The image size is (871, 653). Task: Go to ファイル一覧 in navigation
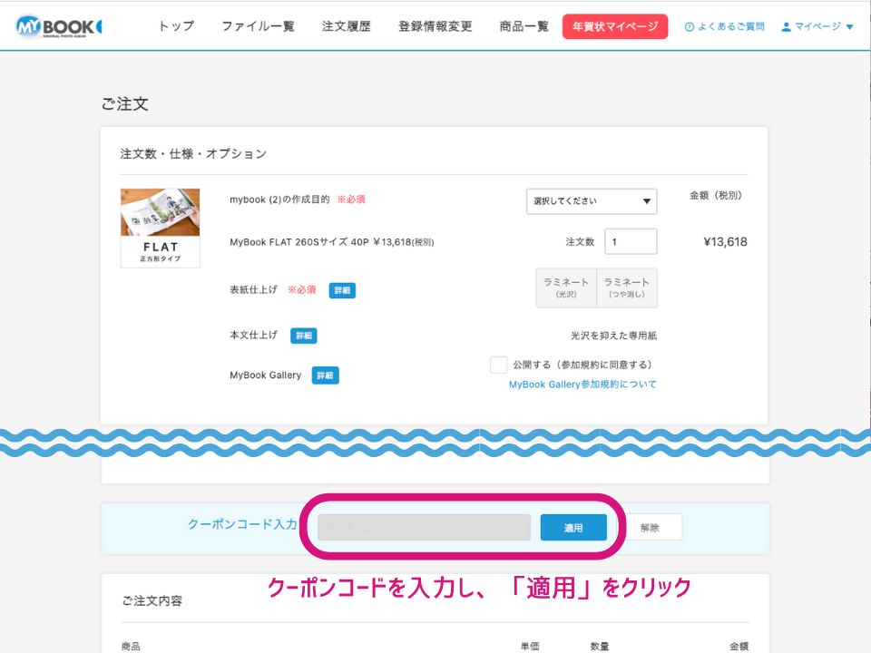[259, 26]
